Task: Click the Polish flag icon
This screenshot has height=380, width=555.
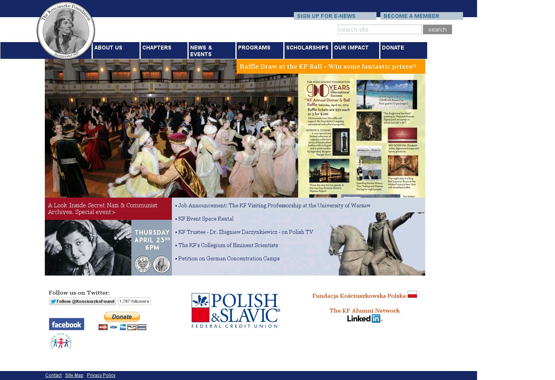Action: (x=412, y=294)
